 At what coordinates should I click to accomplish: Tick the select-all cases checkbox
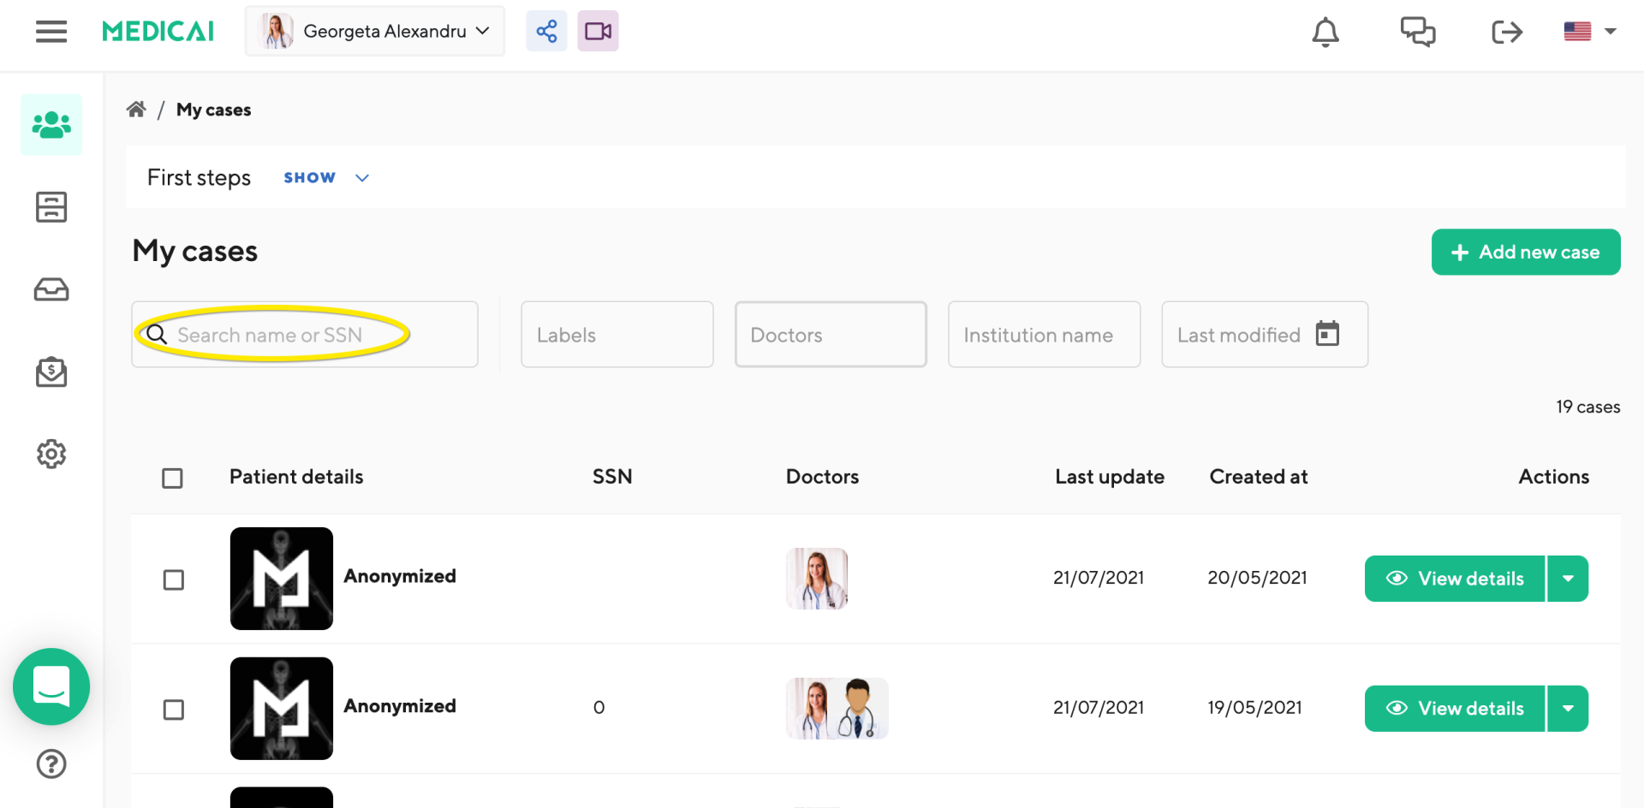pyautogui.click(x=172, y=478)
